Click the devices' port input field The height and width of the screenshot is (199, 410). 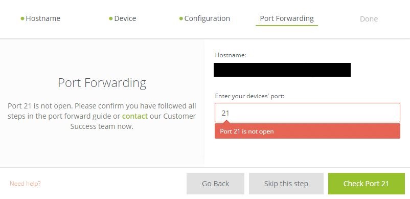pos(307,113)
